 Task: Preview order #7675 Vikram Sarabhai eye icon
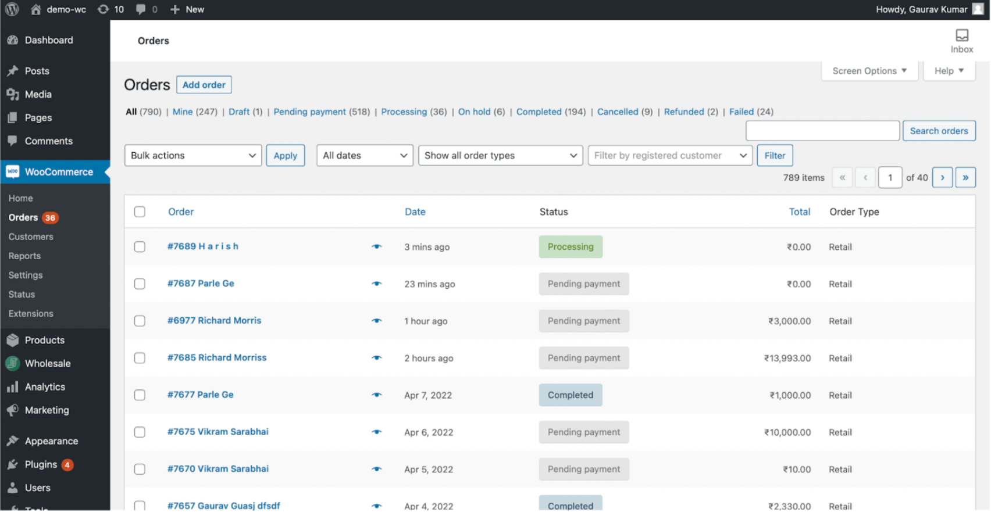point(377,432)
